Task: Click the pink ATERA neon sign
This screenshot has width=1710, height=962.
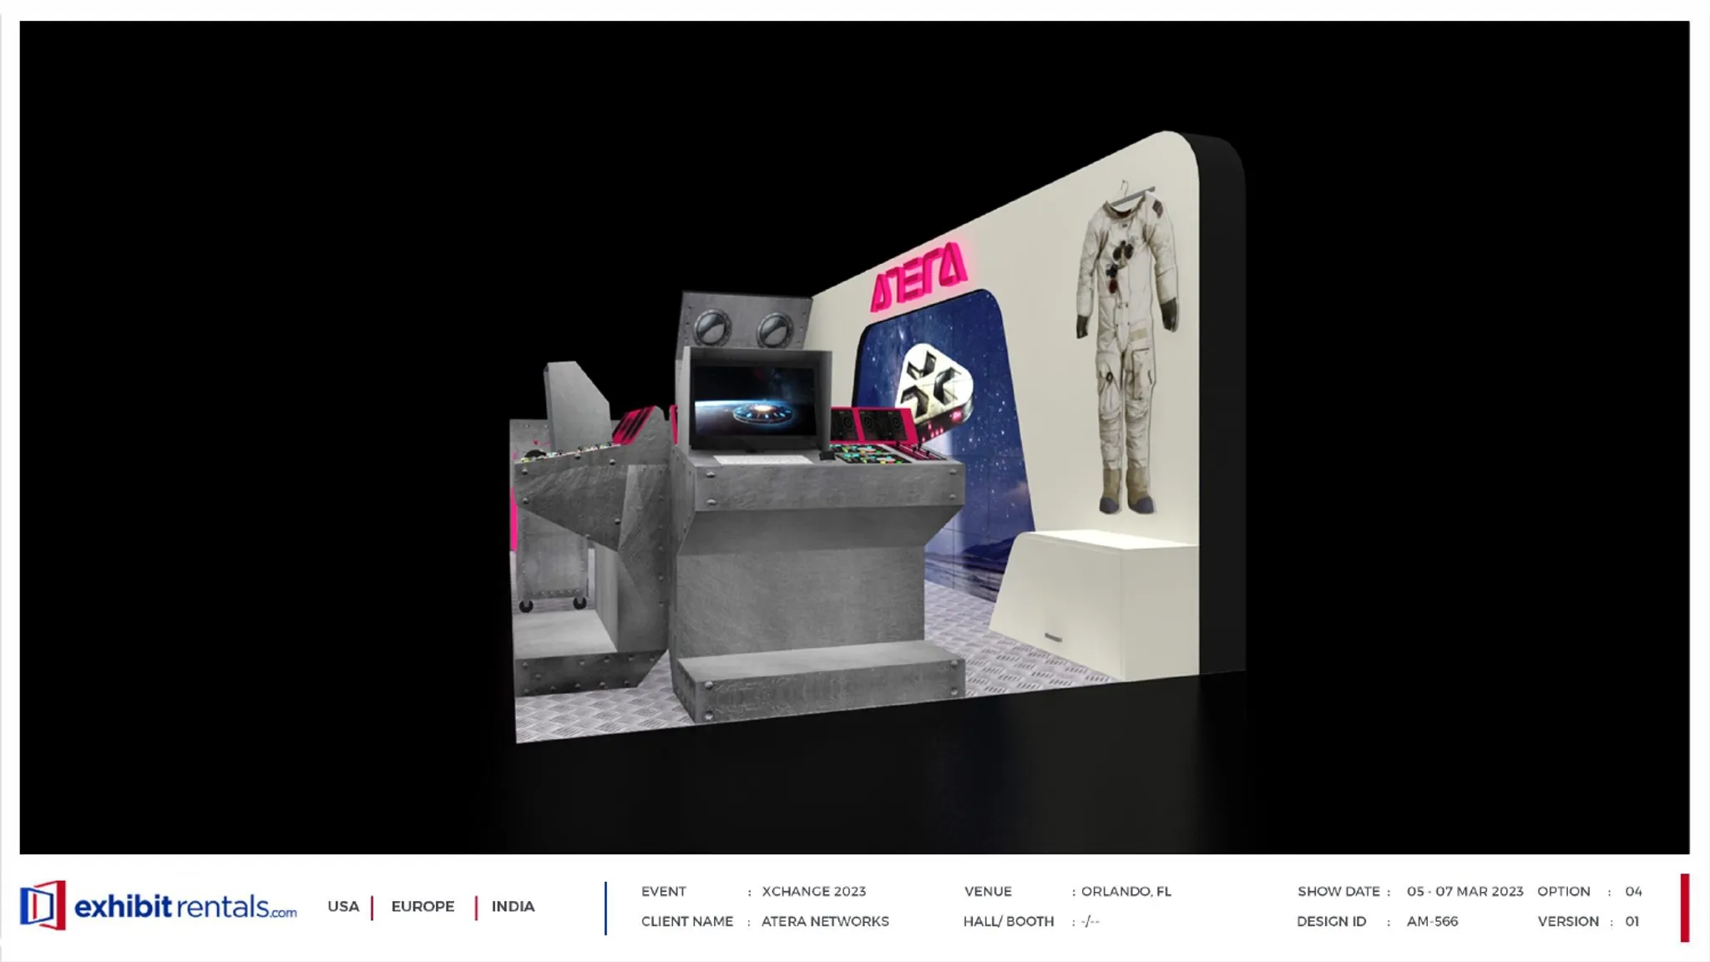Action: pos(918,276)
